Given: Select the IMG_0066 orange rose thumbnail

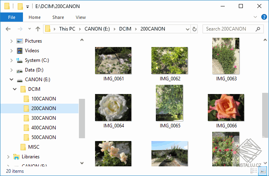Looking at the screenshot, I should click(x=226, y=108).
